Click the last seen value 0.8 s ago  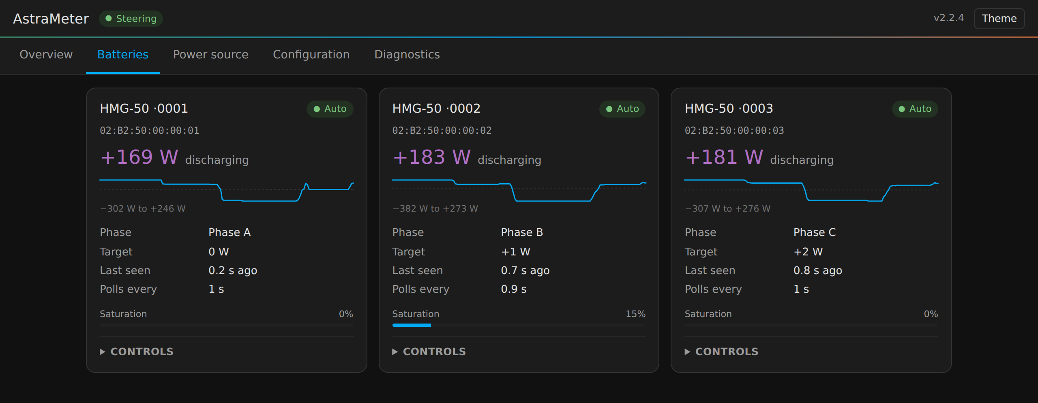pyautogui.click(x=818, y=270)
